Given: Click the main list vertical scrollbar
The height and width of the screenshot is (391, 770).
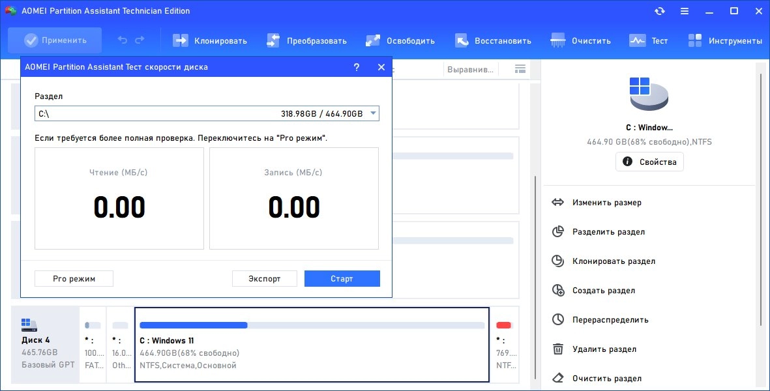Looking at the screenshot, I should pos(535,277).
